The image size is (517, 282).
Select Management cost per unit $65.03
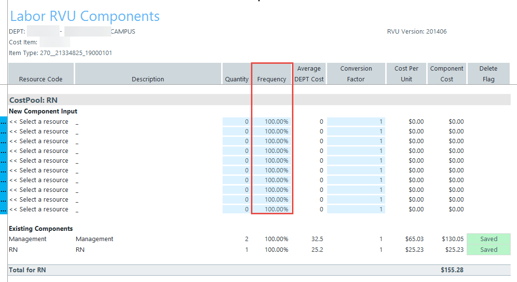[414, 239]
